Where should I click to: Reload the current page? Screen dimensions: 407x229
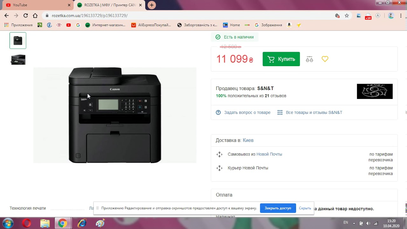[26, 16]
